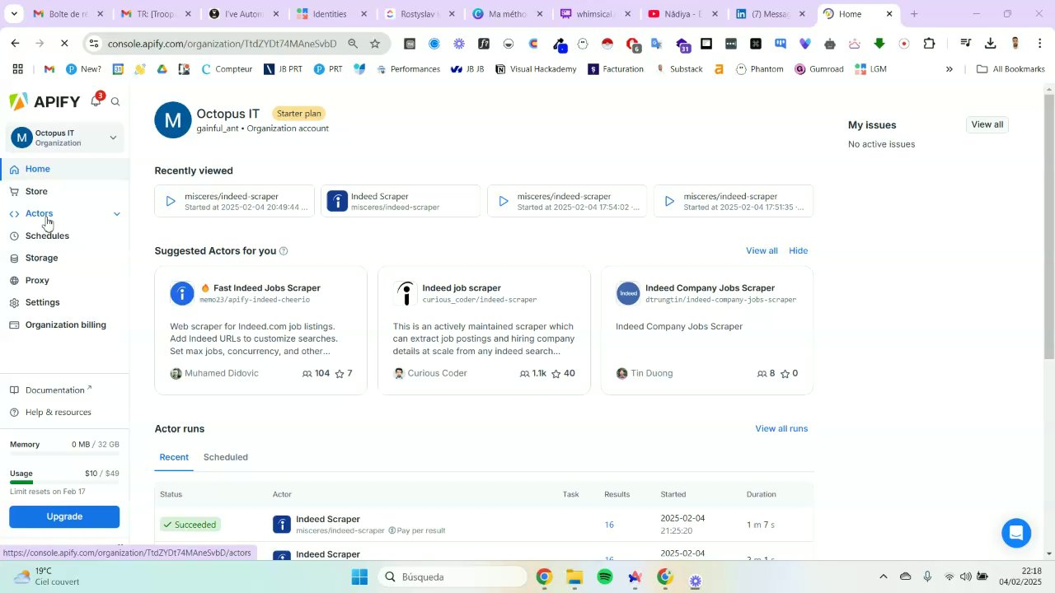This screenshot has width=1055, height=593.
Task: Expand the Actors submenu chevron
Action: coord(116,213)
